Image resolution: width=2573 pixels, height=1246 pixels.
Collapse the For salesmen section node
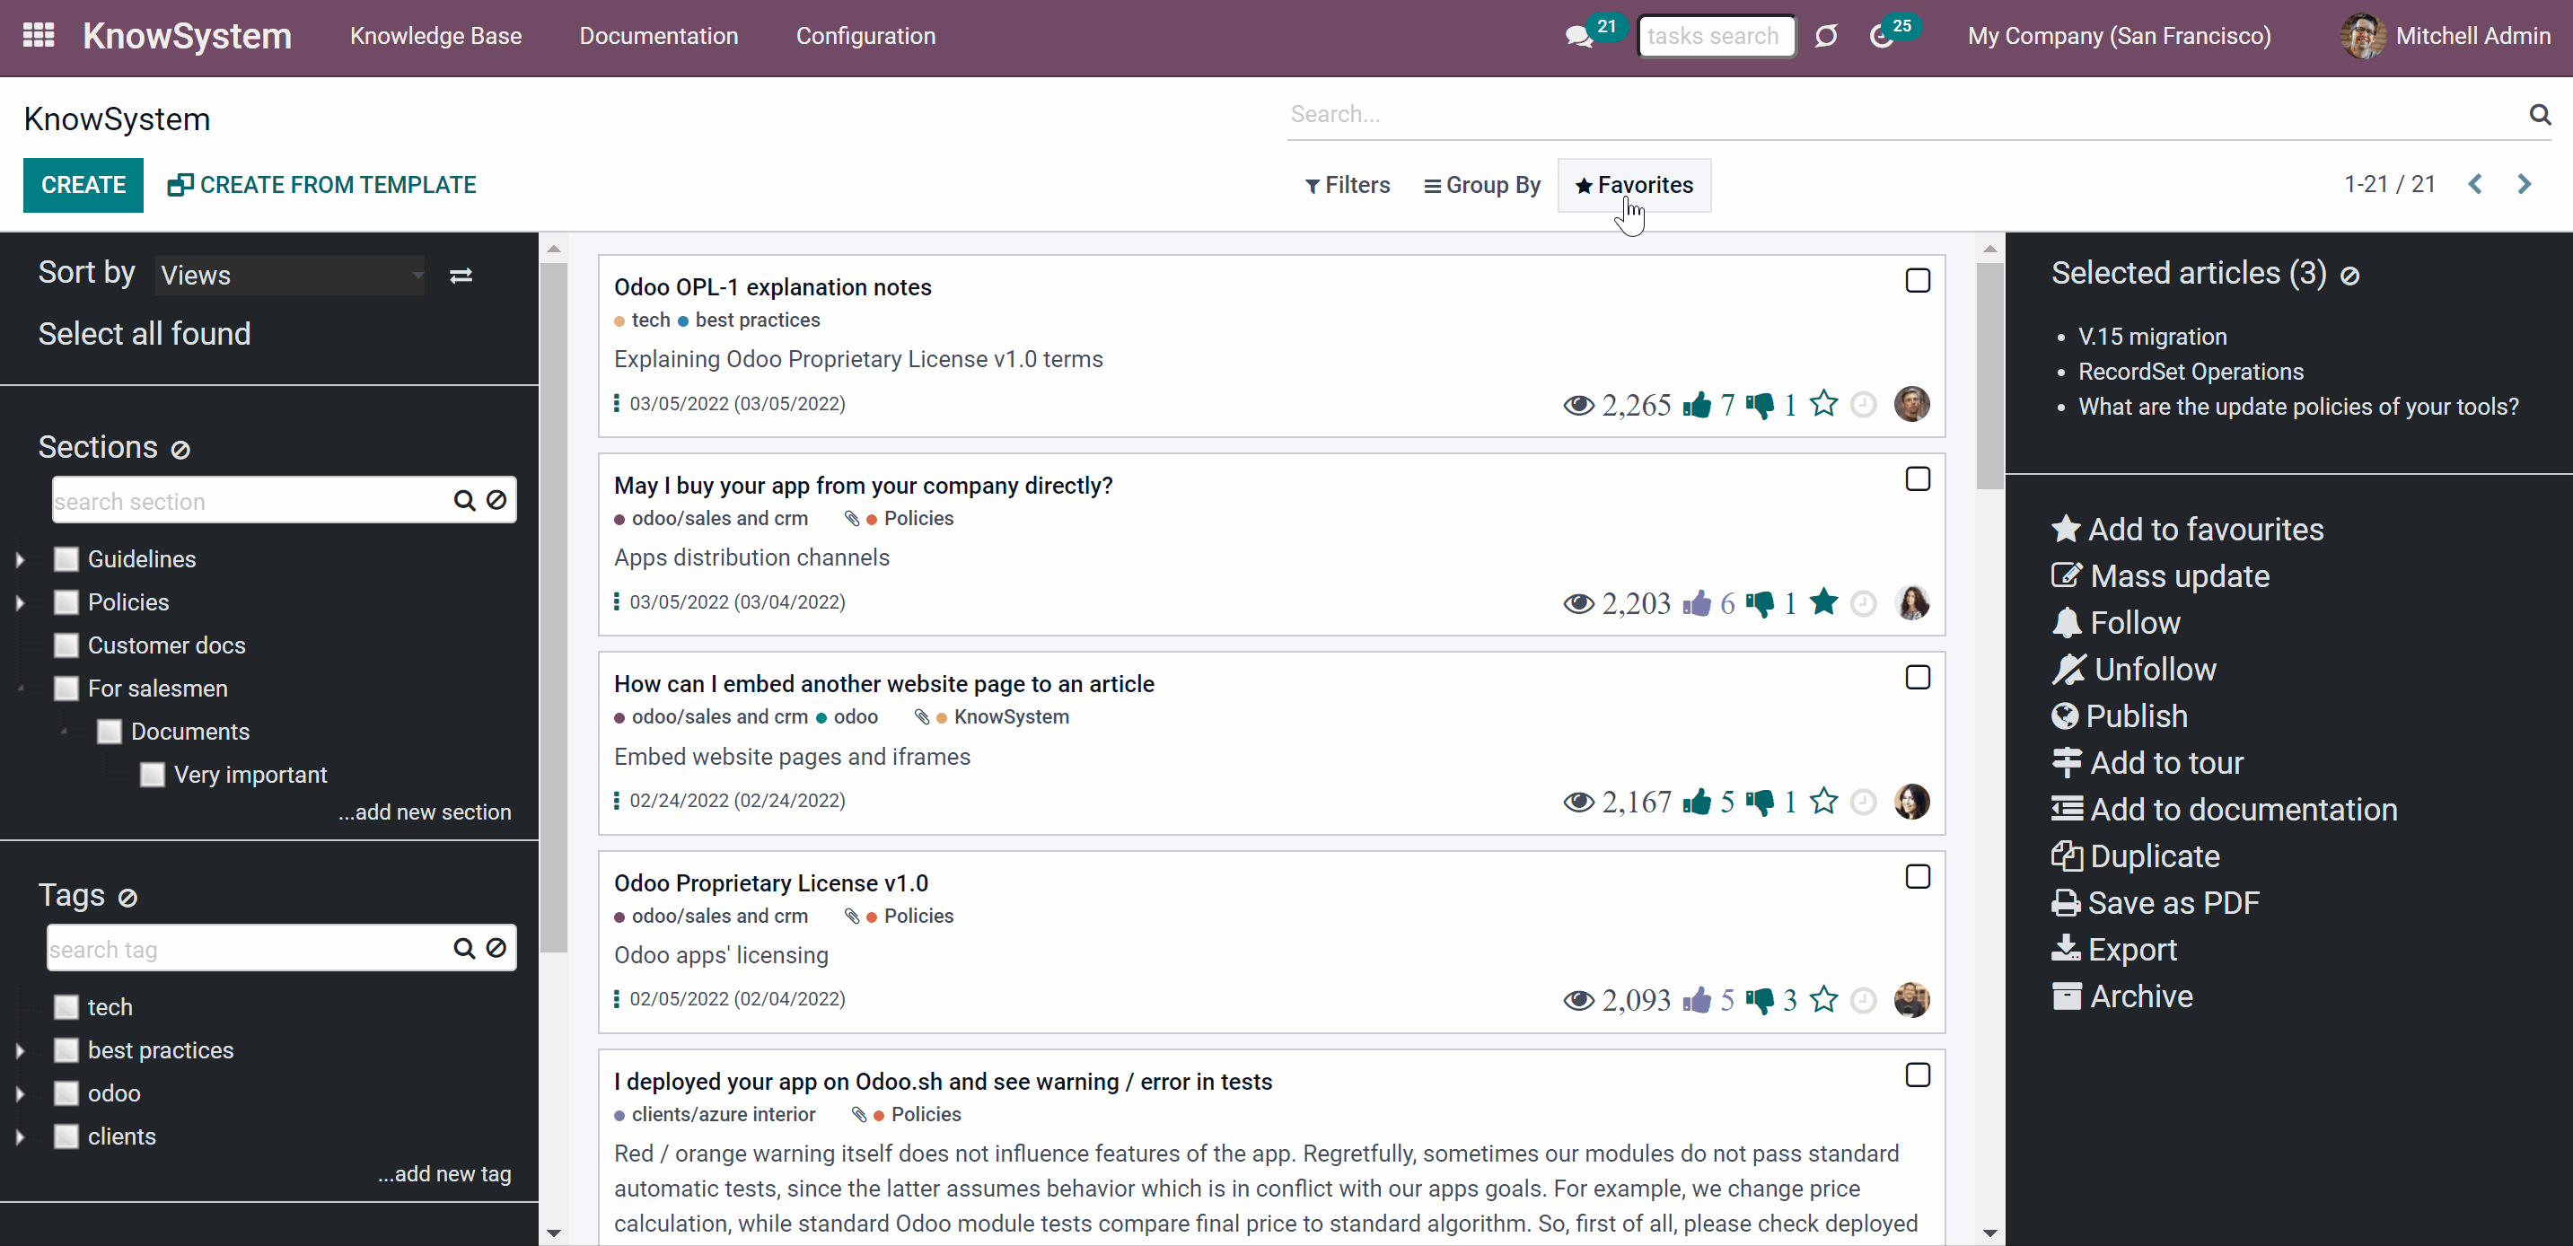click(20, 689)
